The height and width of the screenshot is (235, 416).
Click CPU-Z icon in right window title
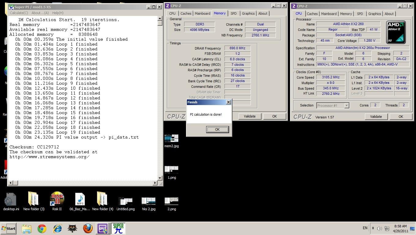294,6
